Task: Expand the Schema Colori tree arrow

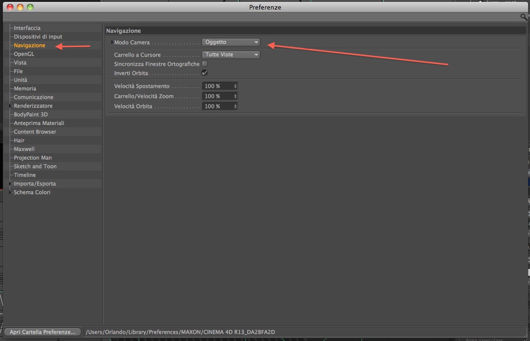Action: pos(11,192)
